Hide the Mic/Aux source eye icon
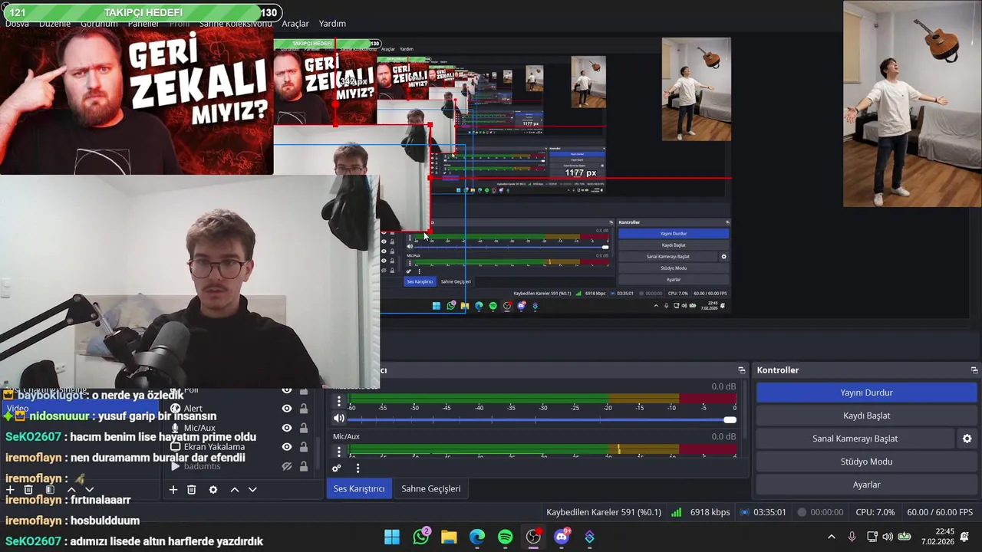This screenshot has height=552, width=982. click(x=287, y=428)
